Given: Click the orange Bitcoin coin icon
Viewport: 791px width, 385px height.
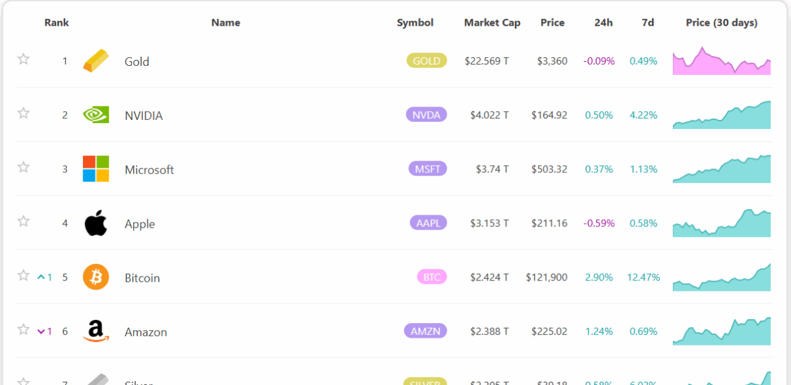Looking at the screenshot, I should (96, 277).
